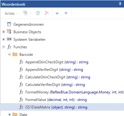124x116 pixels.
Task: Click fx icon beside FormatMoney
Action: pos(21,92)
